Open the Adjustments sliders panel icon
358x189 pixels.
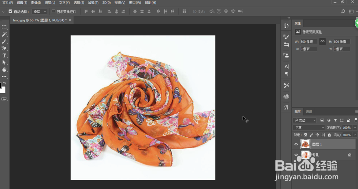pyautogui.click(x=286, y=44)
